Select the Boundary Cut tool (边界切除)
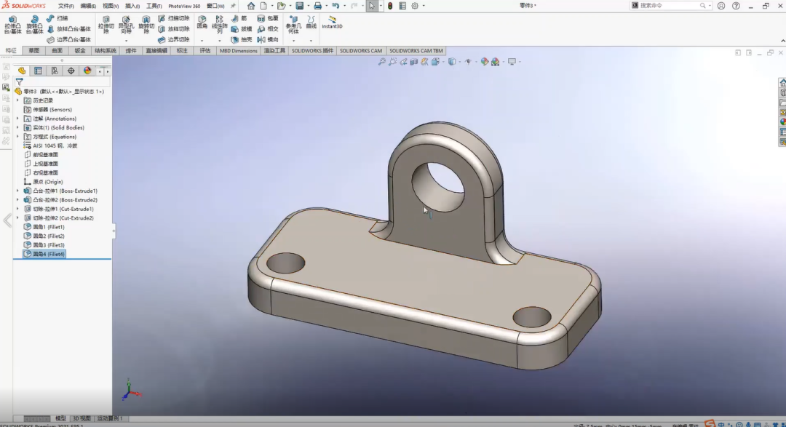This screenshot has width=786, height=427. tap(173, 39)
